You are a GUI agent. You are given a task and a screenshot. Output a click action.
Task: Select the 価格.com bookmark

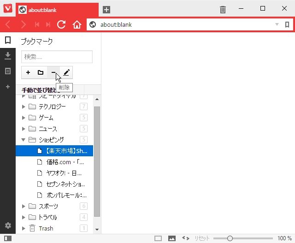click(54, 162)
